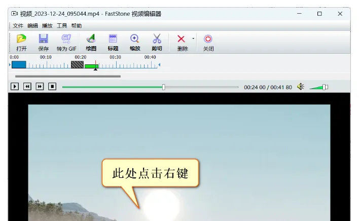This screenshot has width=359, height=221.
Task: Stop the video playback
Action: coord(52,87)
